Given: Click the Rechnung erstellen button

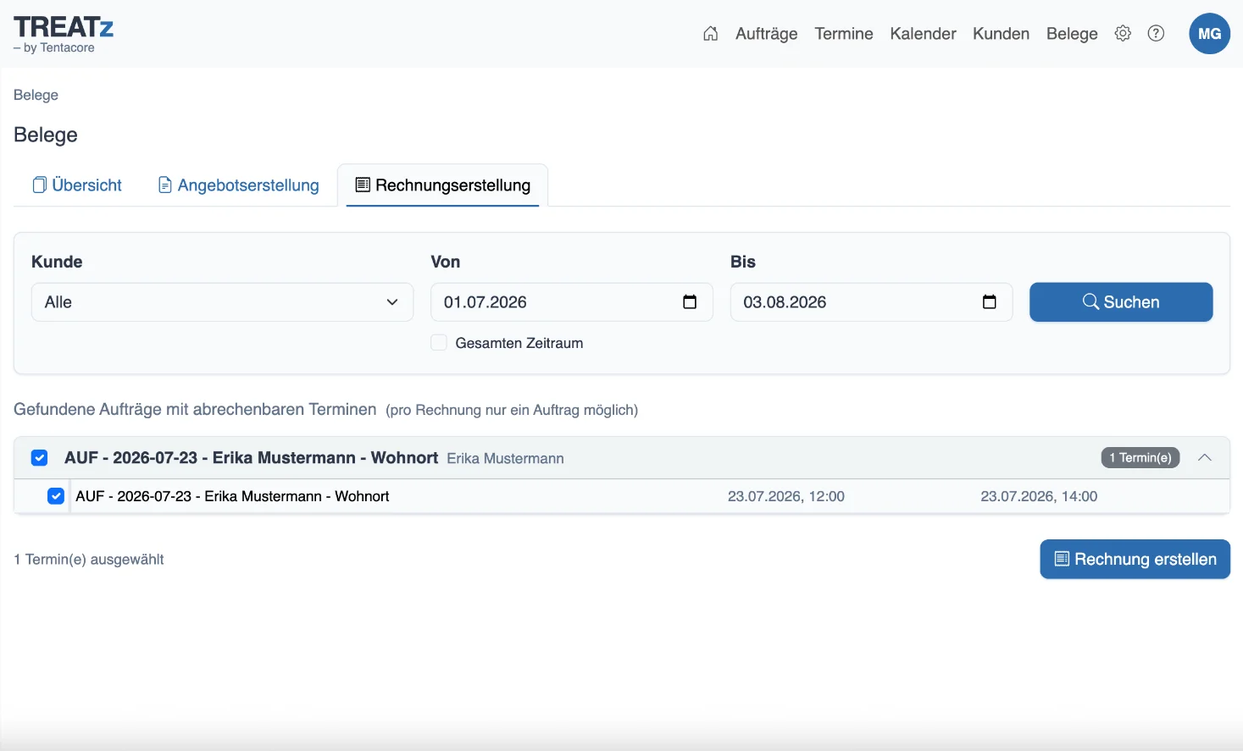Looking at the screenshot, I should coord(1135,560).
